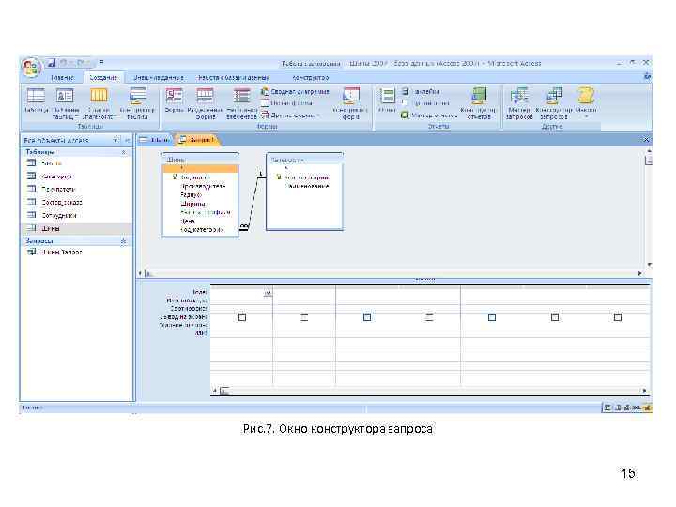Open Конструктор отчетов from the ribbon

478,103
